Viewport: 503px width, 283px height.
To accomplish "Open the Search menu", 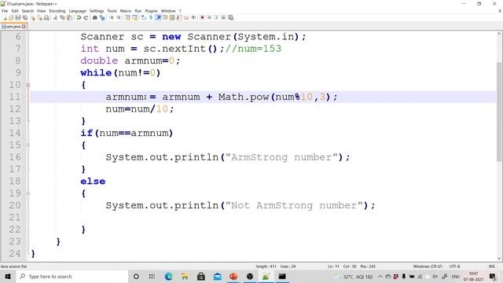I will click(x=28, y=11).
